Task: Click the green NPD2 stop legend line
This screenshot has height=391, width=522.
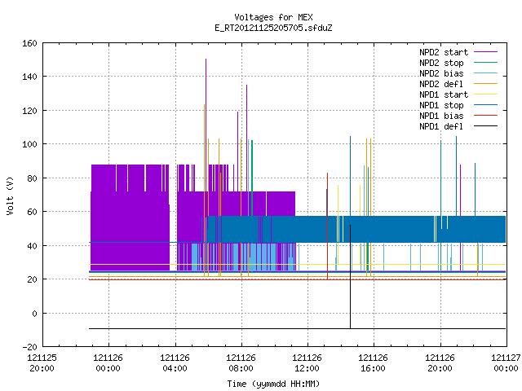Action: [485, 63]
